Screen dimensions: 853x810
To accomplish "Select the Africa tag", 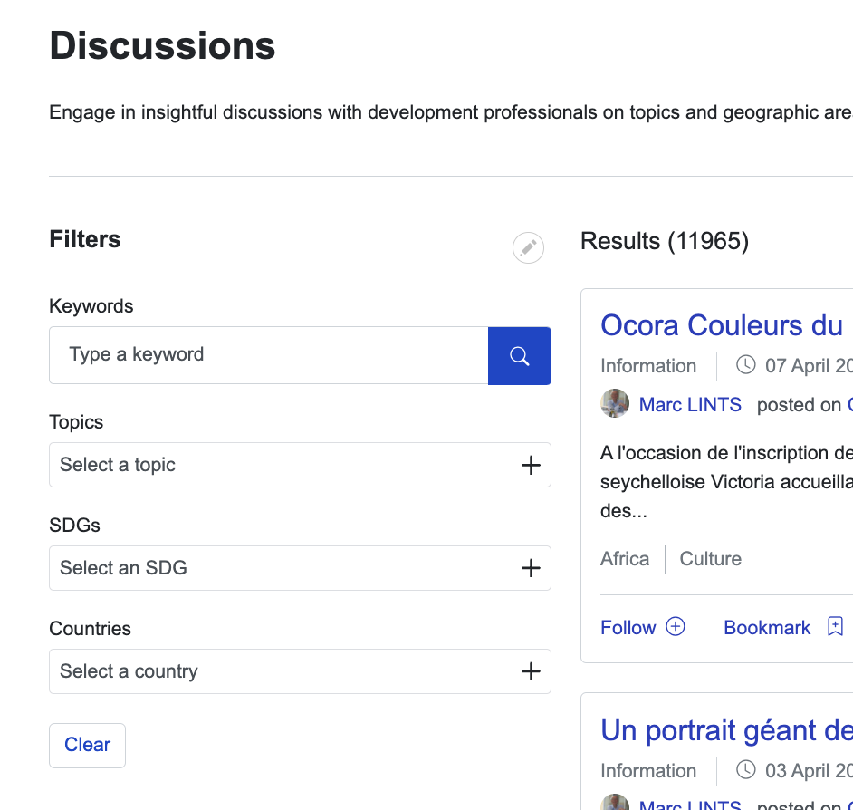I will click(x=625, y=559).
